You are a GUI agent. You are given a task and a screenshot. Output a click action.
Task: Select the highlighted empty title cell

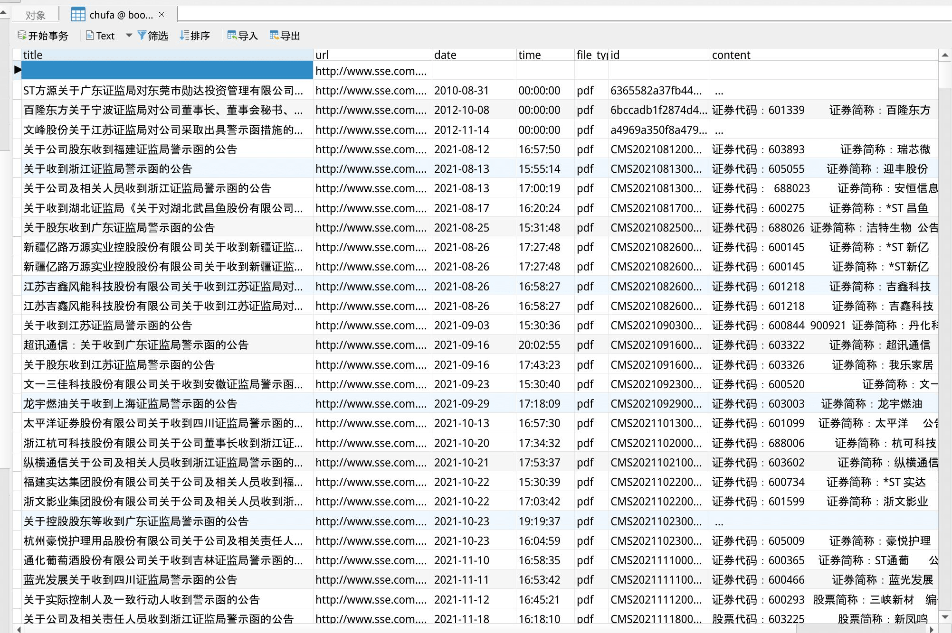(x=167, y=70)
